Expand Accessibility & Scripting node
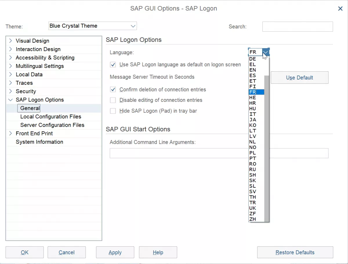The width and height of the screenshot is (348, 264). 11,58
